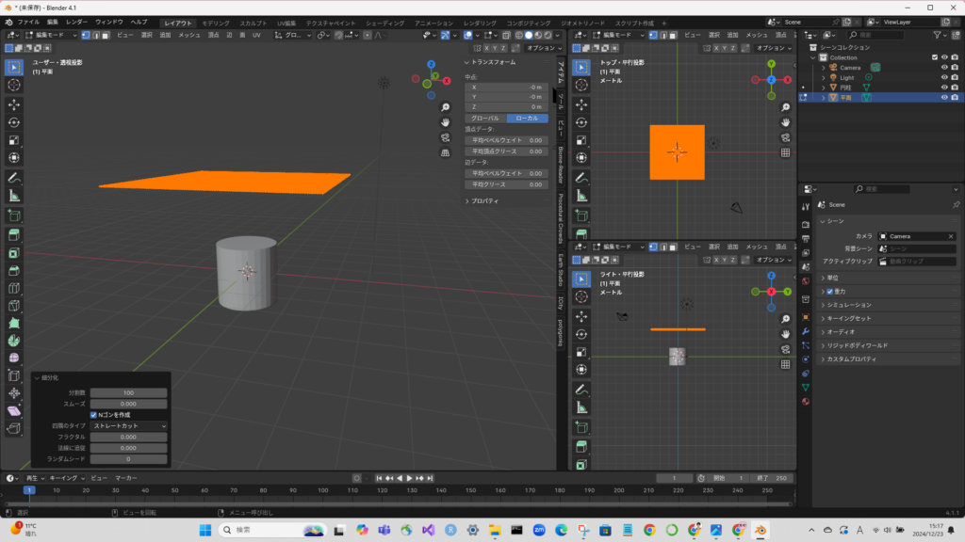Expand the プロパティ section in sidebar
This screenshot has width=965, height=542.
pos(482,201)
